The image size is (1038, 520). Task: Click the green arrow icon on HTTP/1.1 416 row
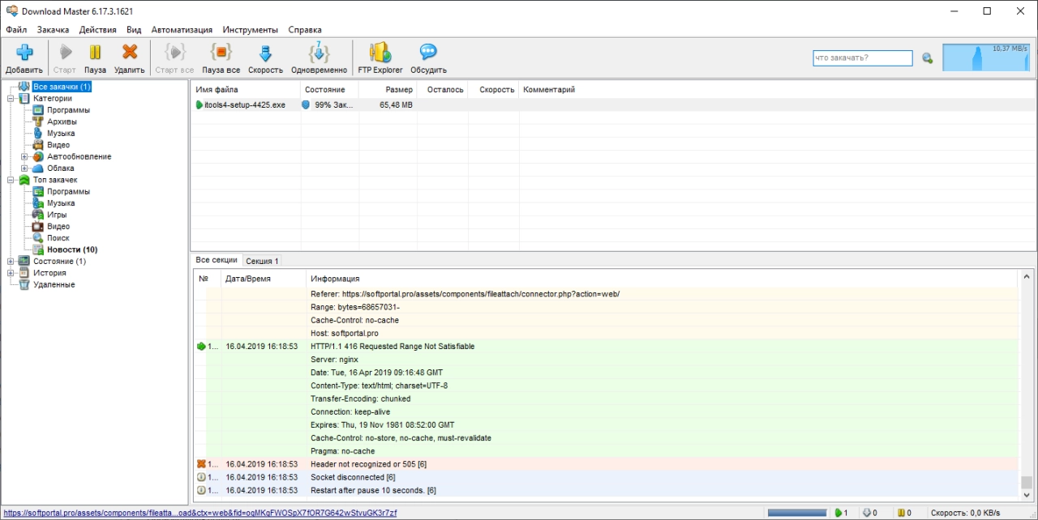pos(201,346)
